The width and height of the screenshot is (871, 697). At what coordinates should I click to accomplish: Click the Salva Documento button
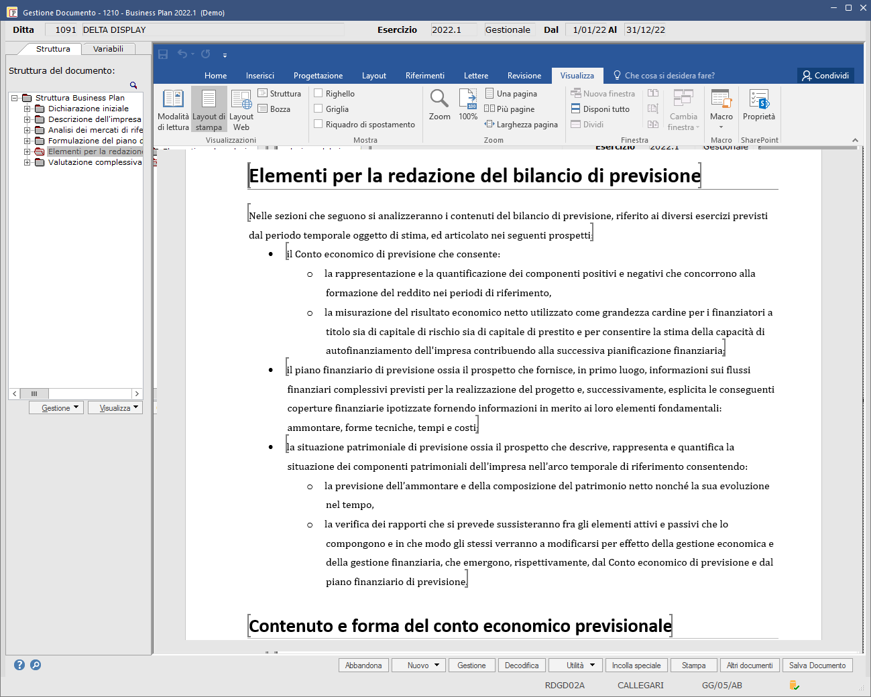click(817, 666)
